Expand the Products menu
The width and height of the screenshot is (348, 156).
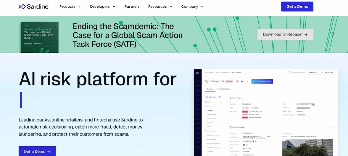70,6
